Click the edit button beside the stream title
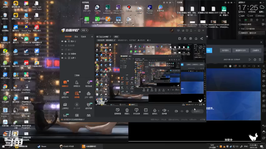This screenshot has width=266, height=149. [x=116, y=37]
